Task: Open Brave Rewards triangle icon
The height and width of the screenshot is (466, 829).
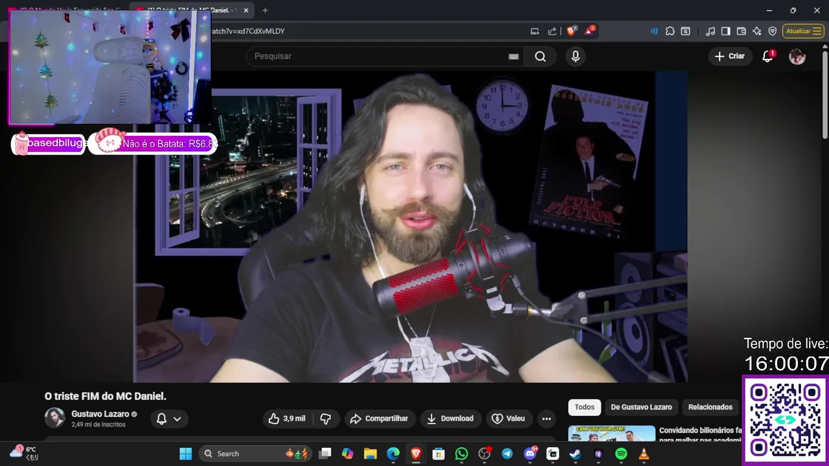Action: click(589, 31)
